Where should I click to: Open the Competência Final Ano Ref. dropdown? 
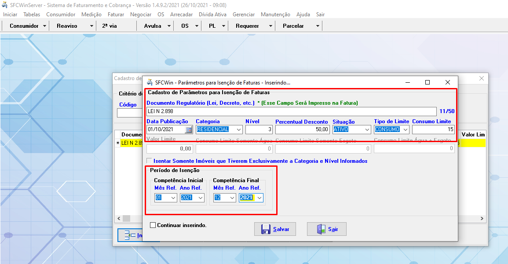click(x=259, y=198)
